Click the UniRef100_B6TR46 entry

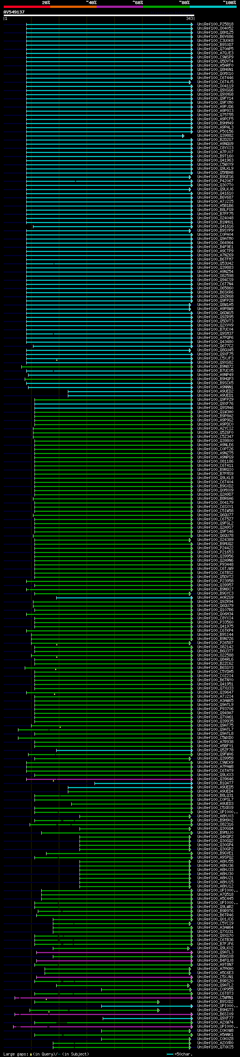tap(215, 915)
